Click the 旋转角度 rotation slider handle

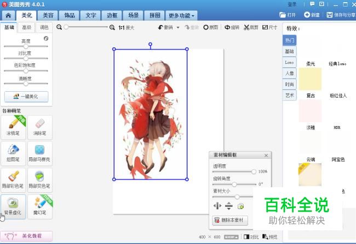pos(234,185)
